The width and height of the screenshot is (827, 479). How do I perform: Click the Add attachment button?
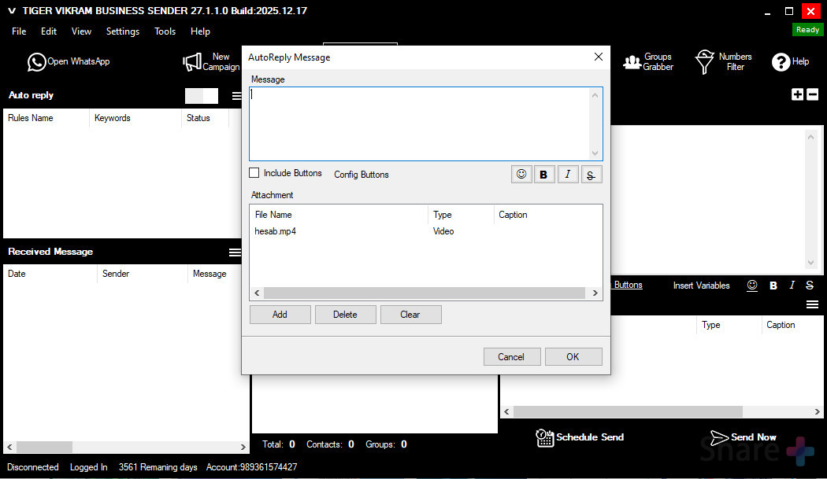pos(280,315)
